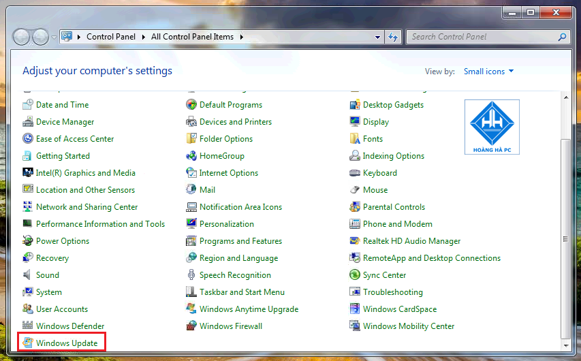This screenshot has width=581, height=361.
Task: Click the HomeGroup icon
Action: pyautogui.click(x=191, y=156)
